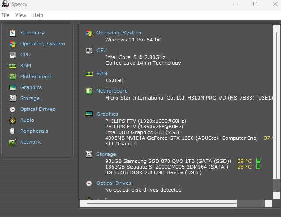Click the RAM heading link in summary

tap(102, 73)
